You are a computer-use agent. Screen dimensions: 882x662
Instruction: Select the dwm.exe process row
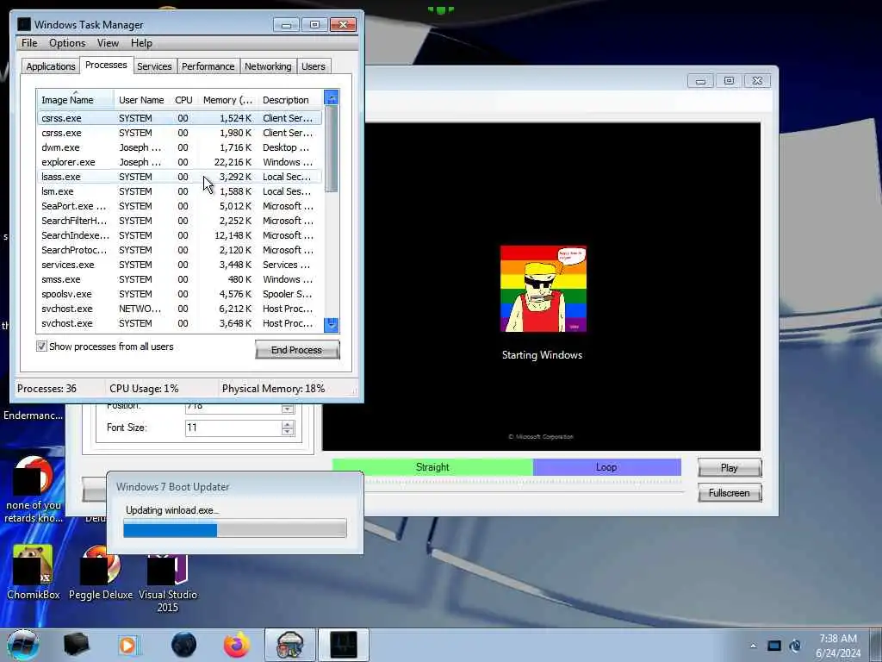pos(179,147)
